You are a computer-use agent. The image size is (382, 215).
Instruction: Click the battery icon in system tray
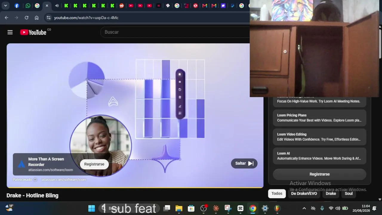(345, 208)
